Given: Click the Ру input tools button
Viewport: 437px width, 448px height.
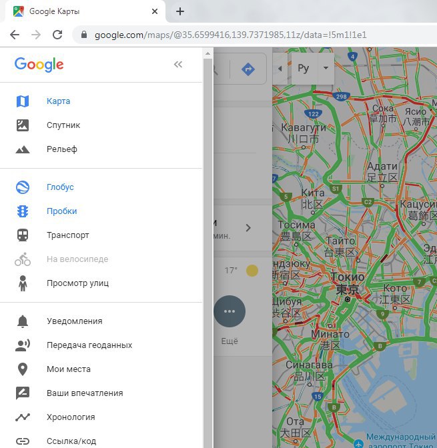Looking at the screenshot, I should point(304,68).
